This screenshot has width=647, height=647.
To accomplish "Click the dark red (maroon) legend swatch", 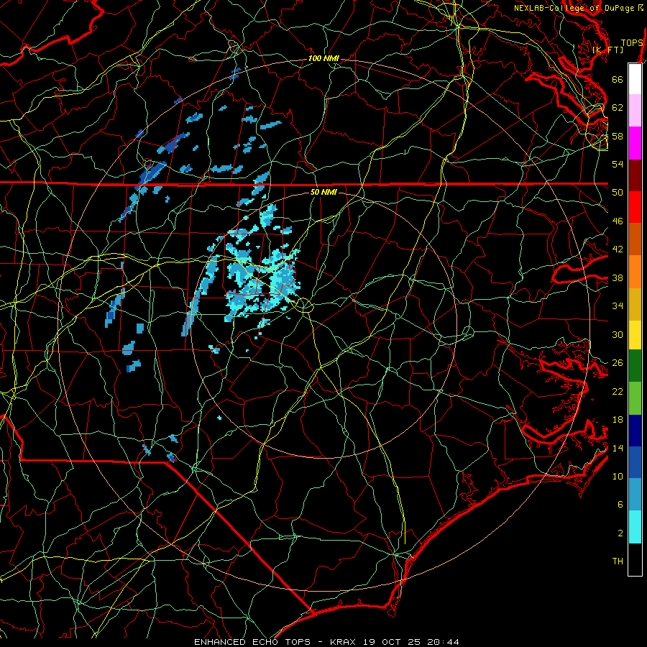I will point(635,175).
